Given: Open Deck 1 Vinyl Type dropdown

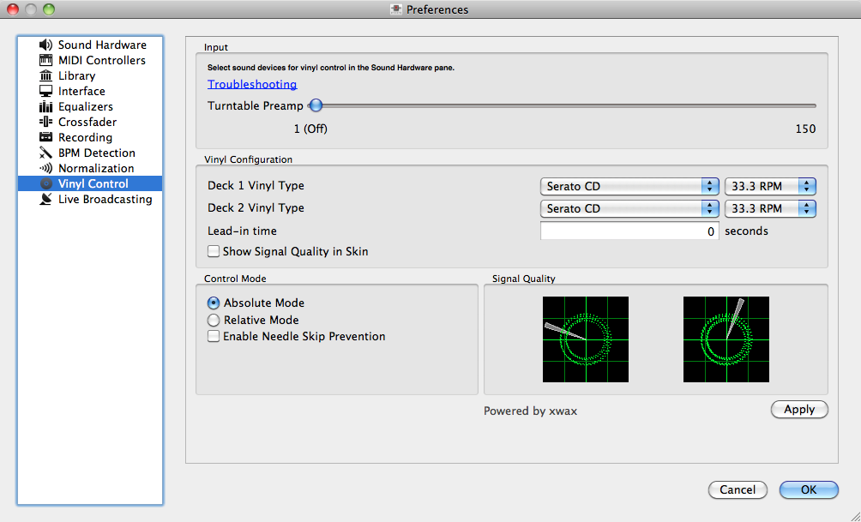Looking at the screenshot, I should pos(629,186).
